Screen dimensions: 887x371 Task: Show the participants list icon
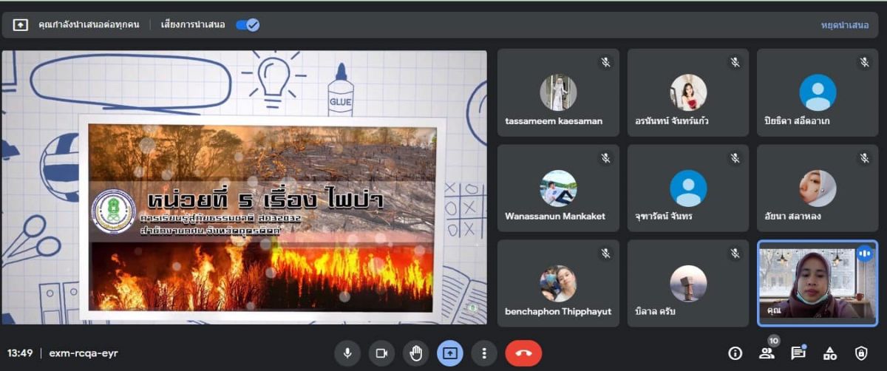pos(767,353)
